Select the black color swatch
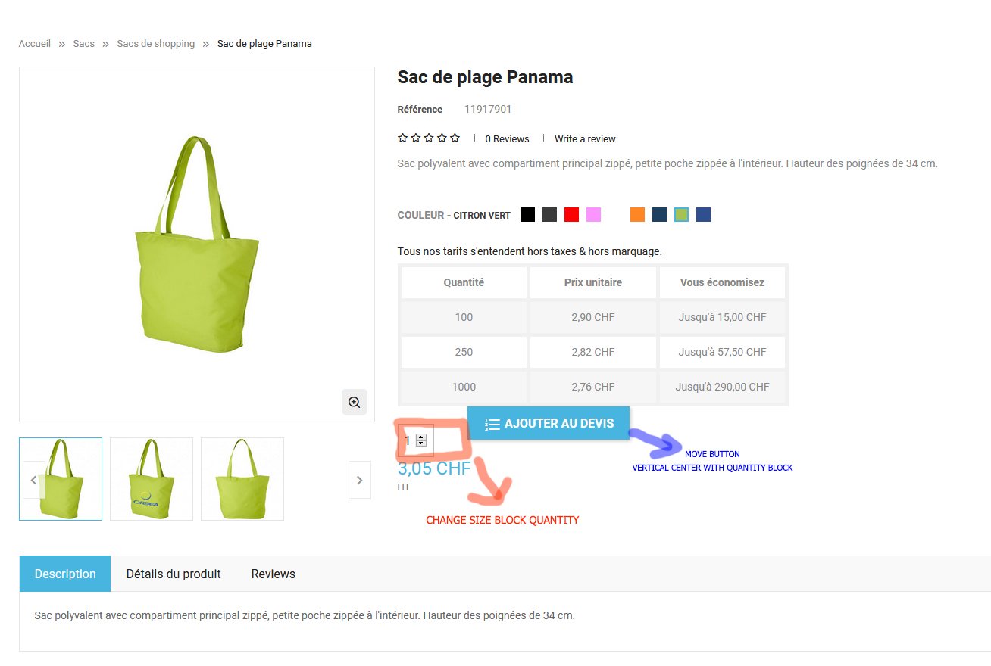 click(x=528, y=215)
